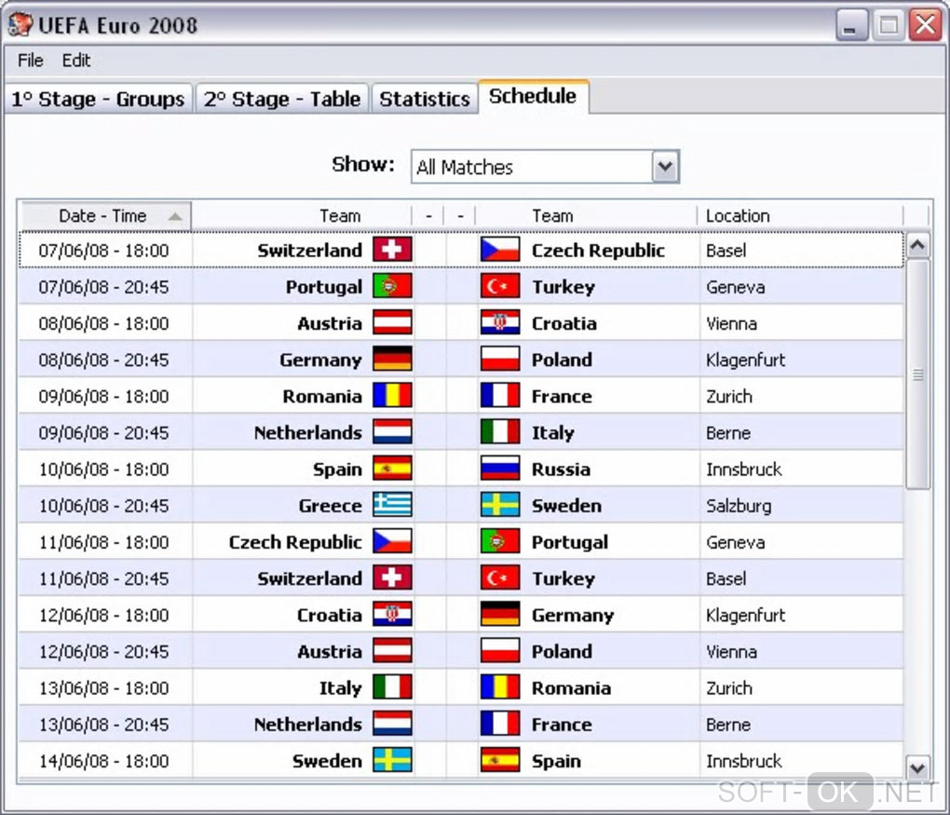
Task: Click Turkey flag in the 07/06/08 20:45 row
Action: click(500, 286)
